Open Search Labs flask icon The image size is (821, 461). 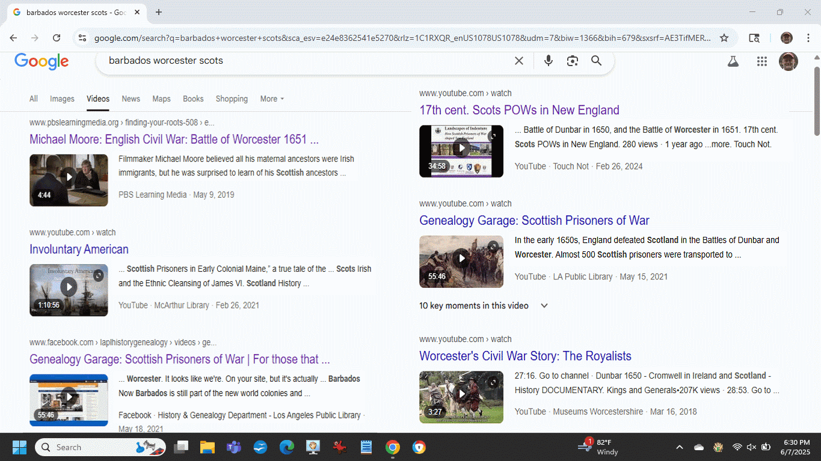coord(733,61)
